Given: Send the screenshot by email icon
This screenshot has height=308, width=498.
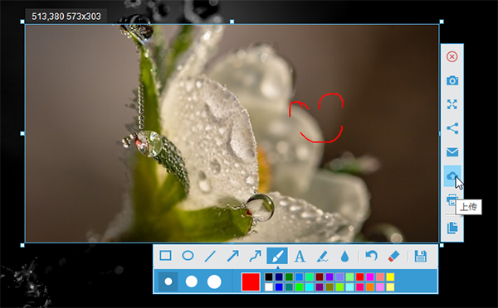Looking at the screenshot, I should (x=452, y=152).
